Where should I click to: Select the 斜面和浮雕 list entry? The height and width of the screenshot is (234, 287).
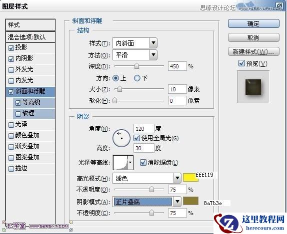click(x=30, y=92)
